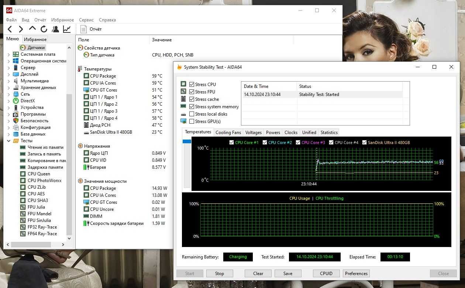Expand the Дисплей tree node

click(9, 74)
